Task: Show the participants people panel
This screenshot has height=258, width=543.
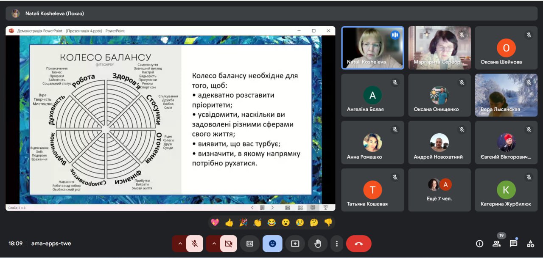Action: pos(496,244)
